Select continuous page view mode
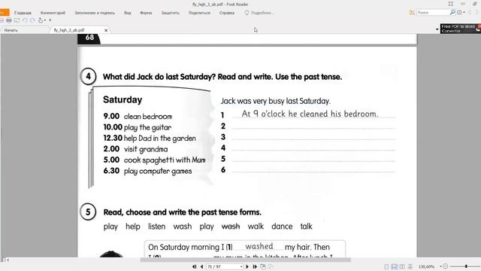The image size is (481, 271). [394, 266]
